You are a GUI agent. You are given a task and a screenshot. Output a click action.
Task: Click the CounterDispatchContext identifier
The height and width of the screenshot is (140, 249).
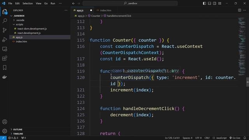[131, 53]
